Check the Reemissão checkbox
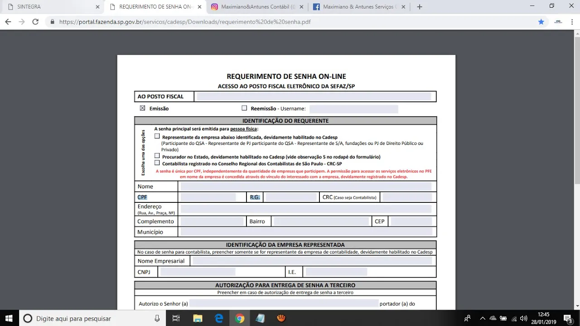Viewport: 580px width, 326px height. (244, 108)
